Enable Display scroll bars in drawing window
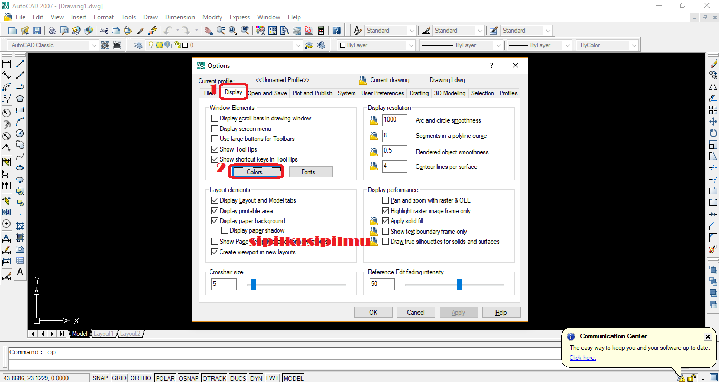This screenshot has width=719, height=382. [215, 118]
